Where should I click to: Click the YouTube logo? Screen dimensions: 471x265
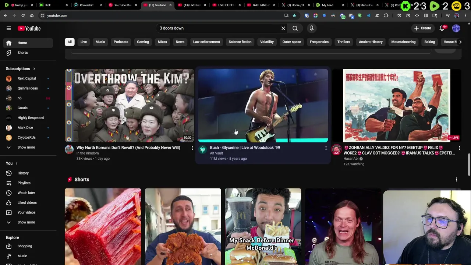(x=29, y=28)
